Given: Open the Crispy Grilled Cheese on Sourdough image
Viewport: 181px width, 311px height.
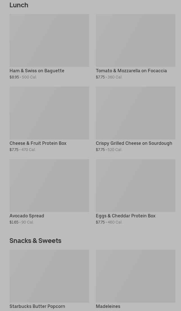Looking at the screenshot, I should [x=135, y=113].
